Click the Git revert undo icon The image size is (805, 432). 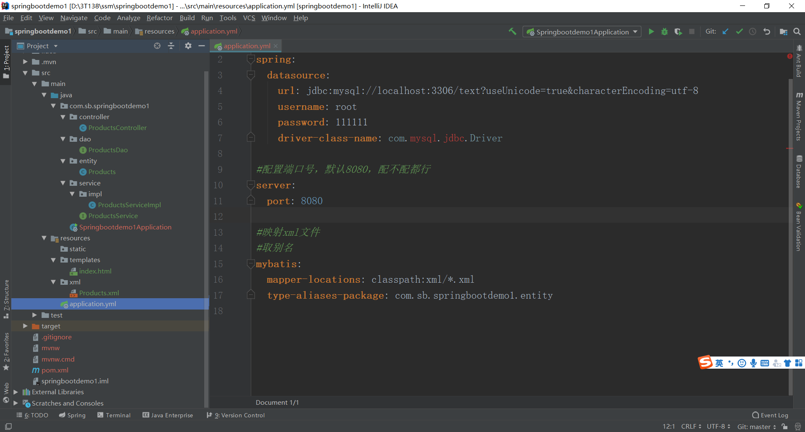766,31
